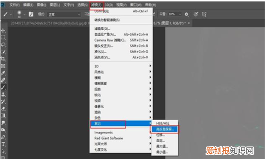The height and width of the screenshot is (159, 265).
Task: Select the Brush tool in left toolbar
Action: [3, 87]
